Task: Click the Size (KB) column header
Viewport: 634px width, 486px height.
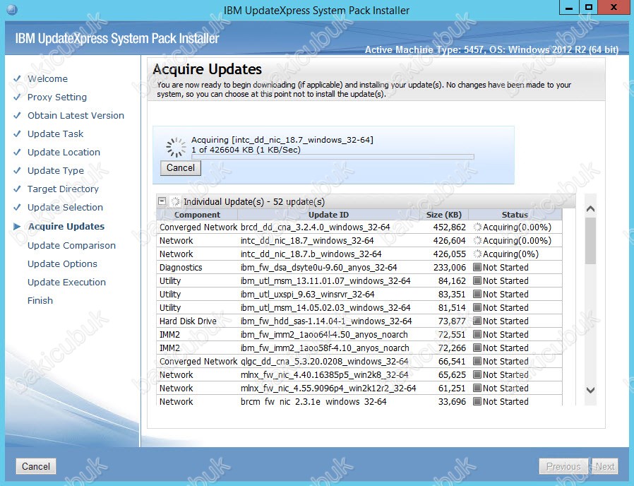Action: (443, 215)
